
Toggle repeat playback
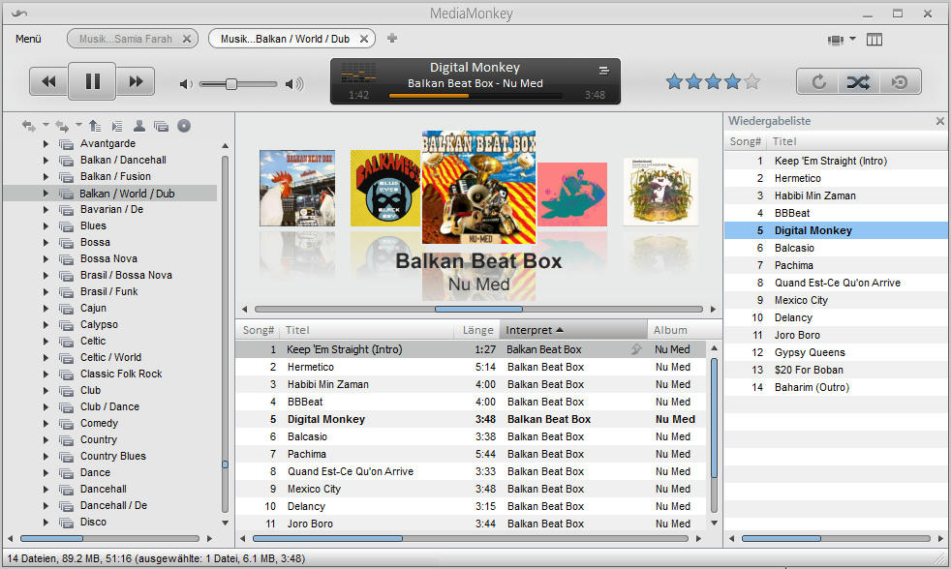pos(818,82)
